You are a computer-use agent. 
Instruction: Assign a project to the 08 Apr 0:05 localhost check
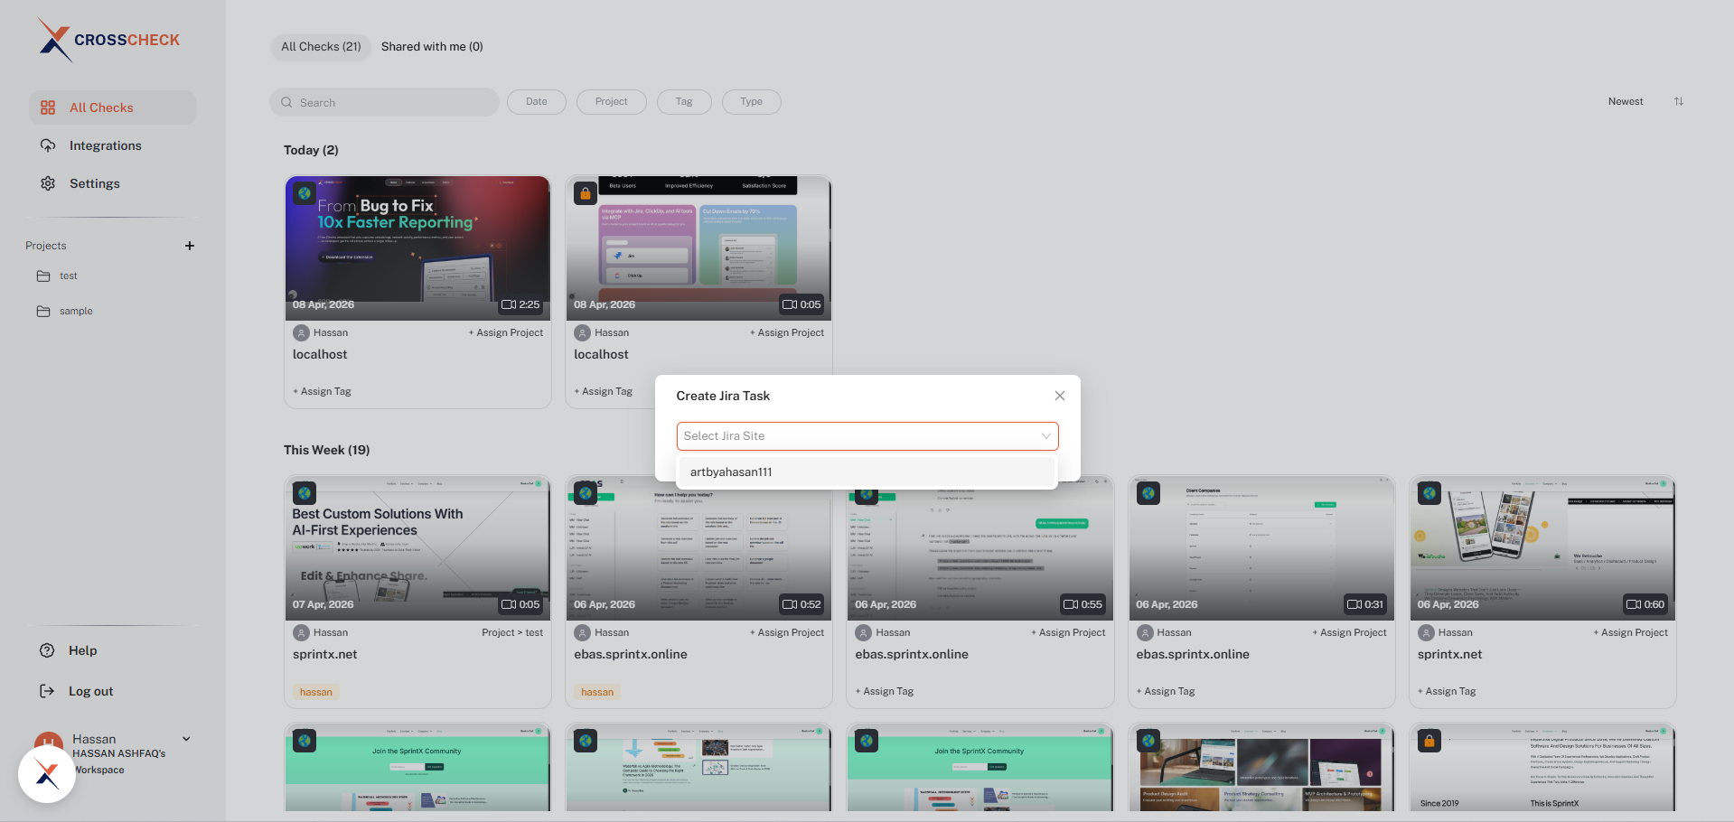787,332
